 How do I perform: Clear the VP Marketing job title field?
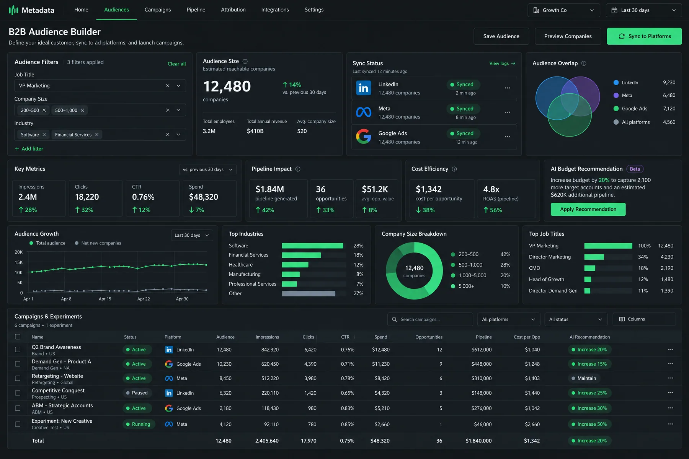pyautogui.click(x=168, y=86)
